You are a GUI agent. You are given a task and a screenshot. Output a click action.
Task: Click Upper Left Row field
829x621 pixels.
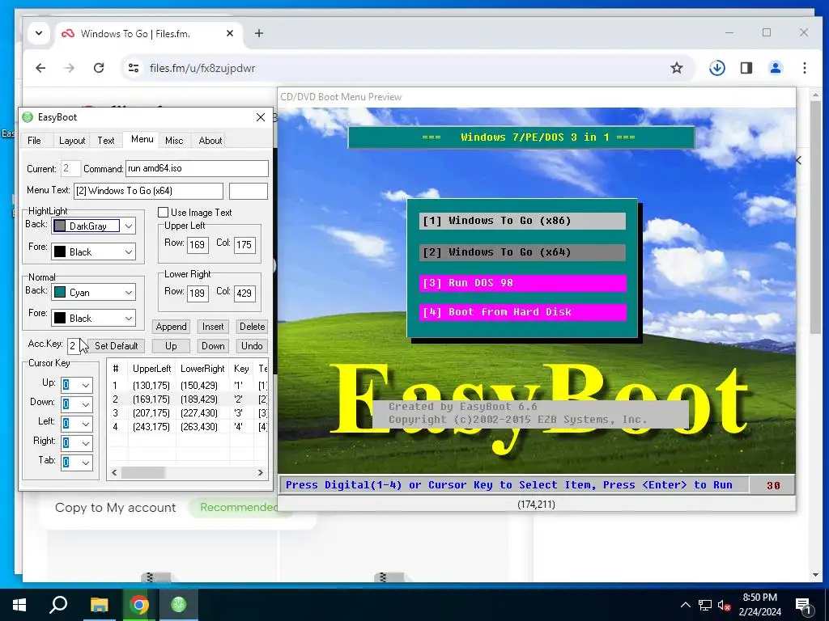click(198, 244)
